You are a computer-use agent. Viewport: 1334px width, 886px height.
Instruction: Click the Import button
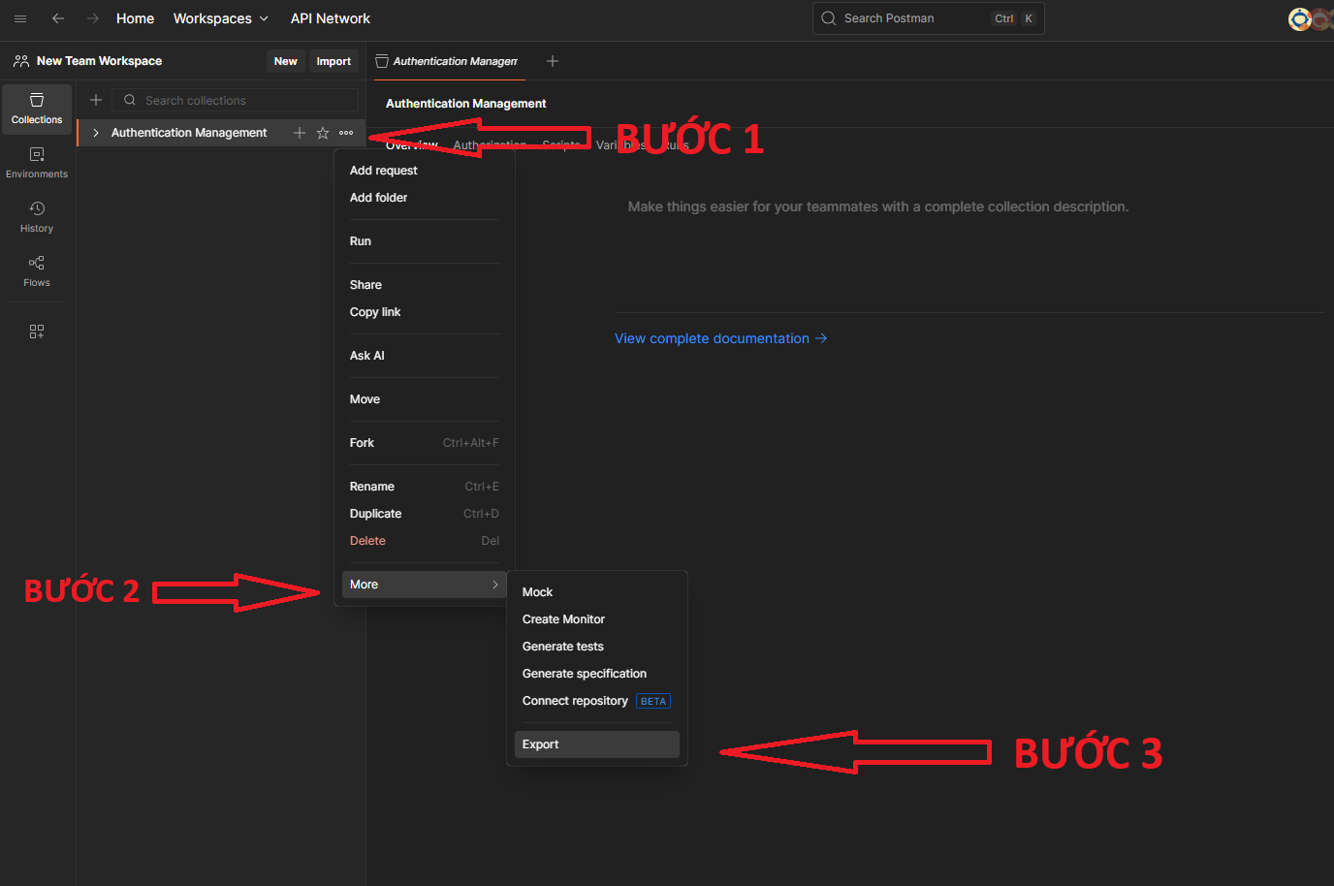click(333, 61)
